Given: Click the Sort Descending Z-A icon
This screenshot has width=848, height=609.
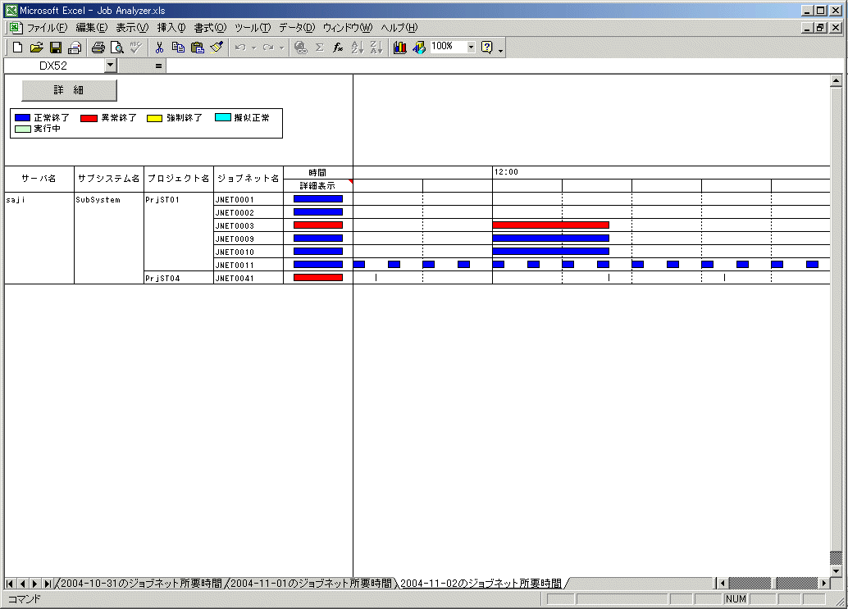Looking at the screenshot, I should coord(376,48).
